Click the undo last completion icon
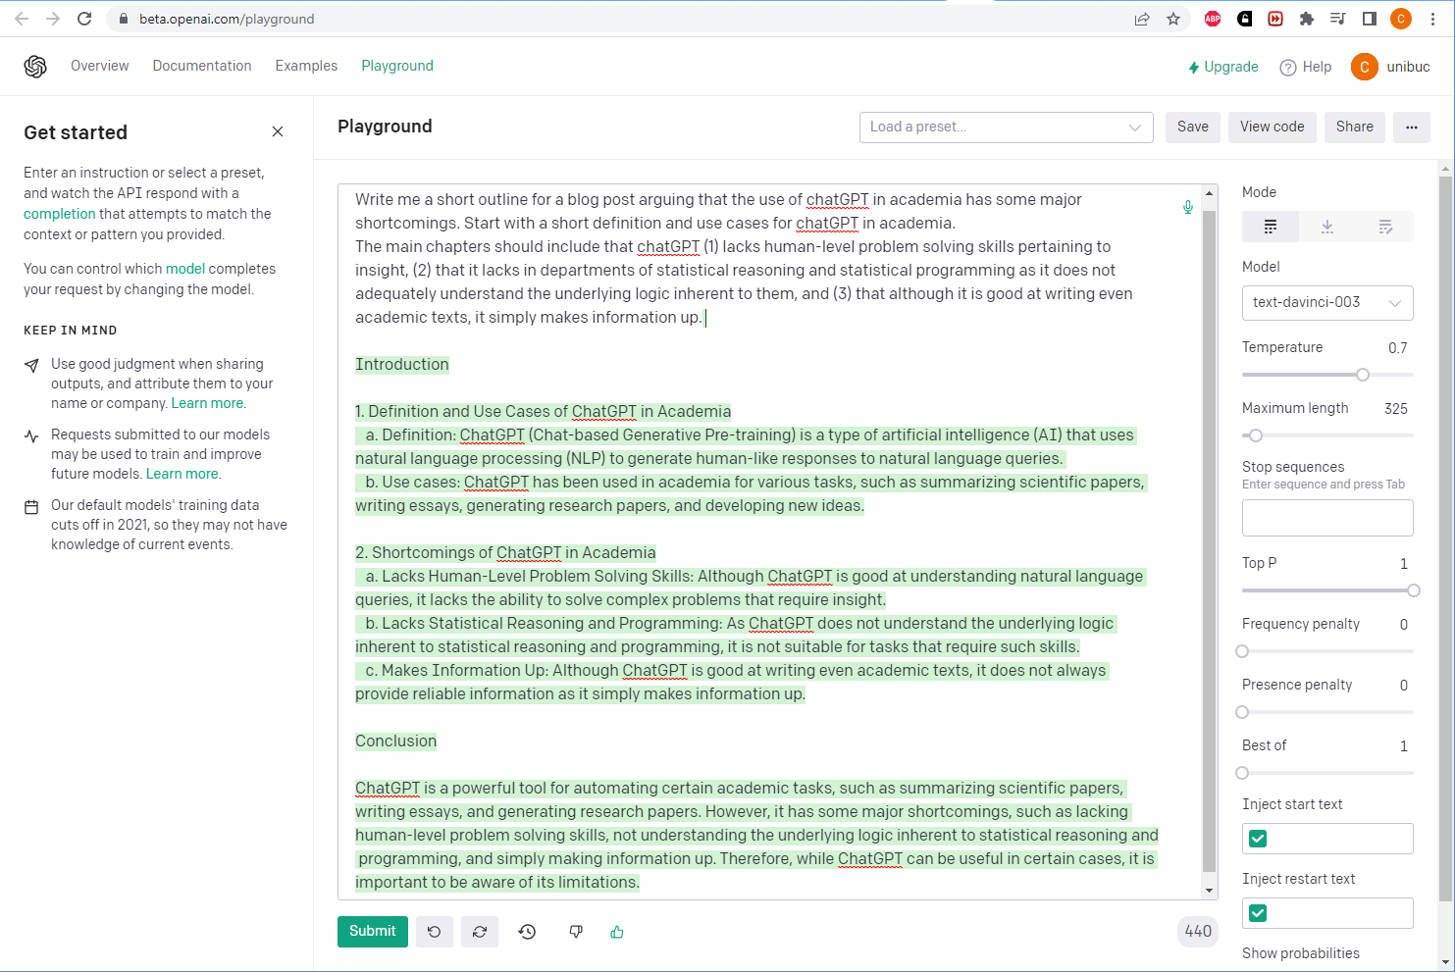Screen dimensions: 1455x972 tap(434, 932)
